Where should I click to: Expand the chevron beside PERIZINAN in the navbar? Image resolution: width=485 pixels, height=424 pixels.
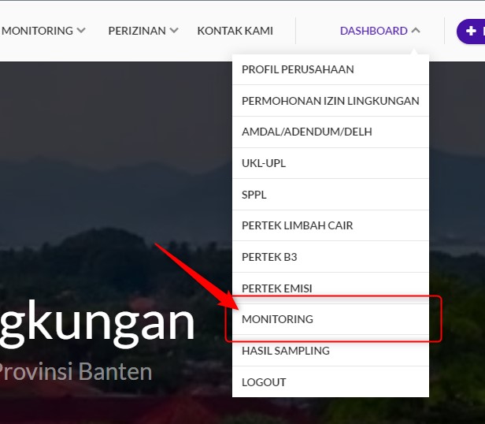tap(174, 31)
